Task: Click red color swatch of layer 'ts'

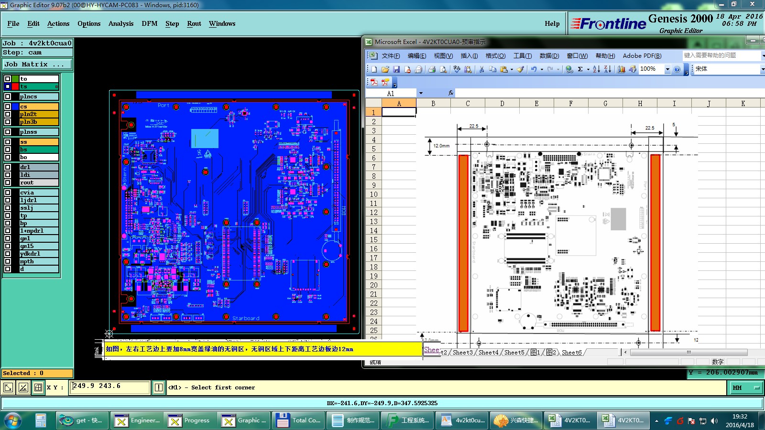Action: coord(16,86)
